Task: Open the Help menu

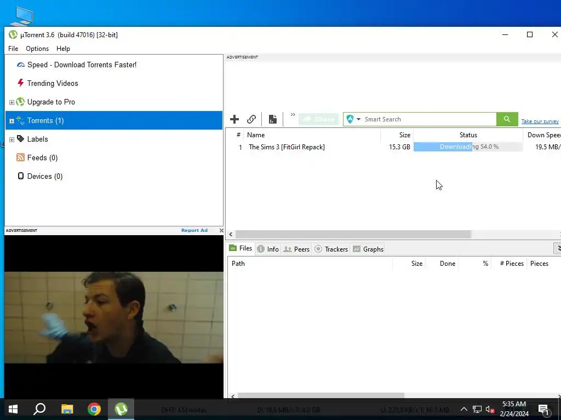Action: [x=63, y=49]
